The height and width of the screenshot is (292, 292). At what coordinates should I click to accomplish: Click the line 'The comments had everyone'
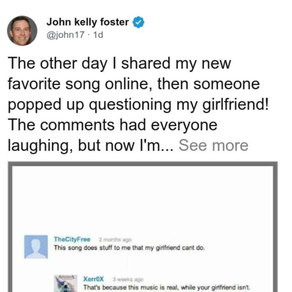click(x=113, y=125)
